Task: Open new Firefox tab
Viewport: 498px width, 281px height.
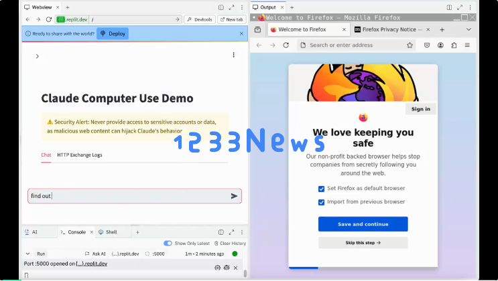Action: 442,29
